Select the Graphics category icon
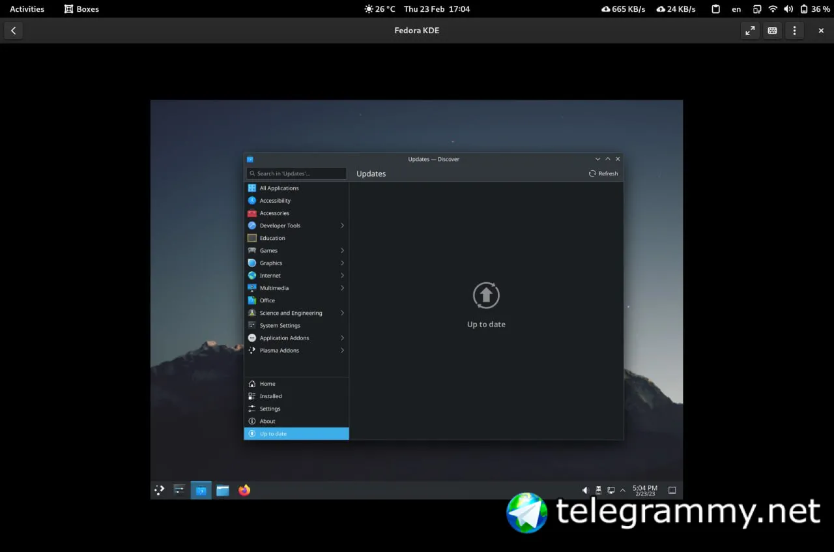Screen dimensions: 834x552 pos(252,263)
